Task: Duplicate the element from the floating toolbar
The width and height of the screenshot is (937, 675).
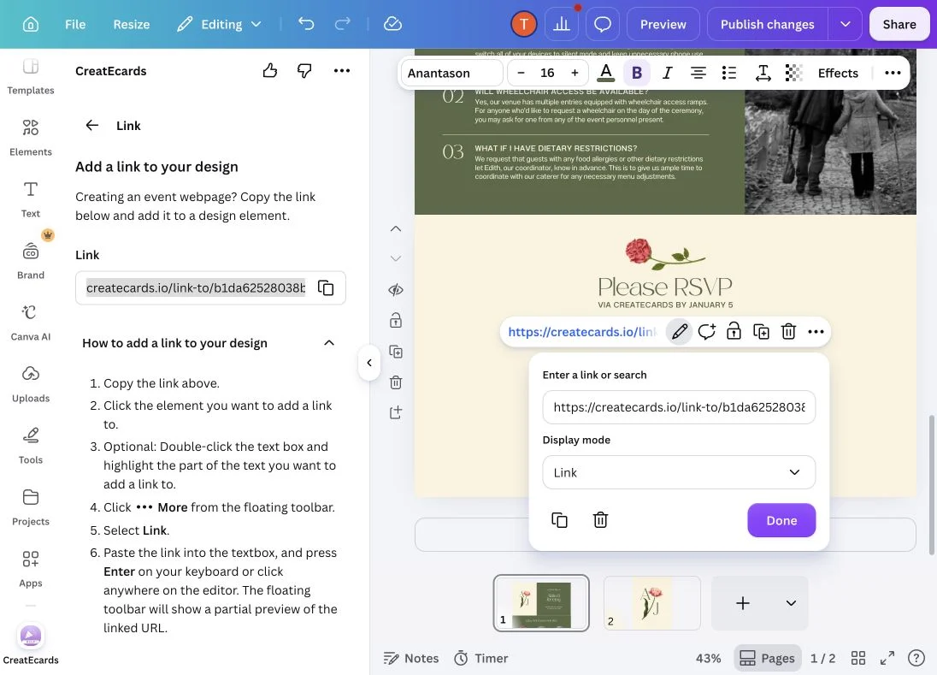Action: (761, 331)
